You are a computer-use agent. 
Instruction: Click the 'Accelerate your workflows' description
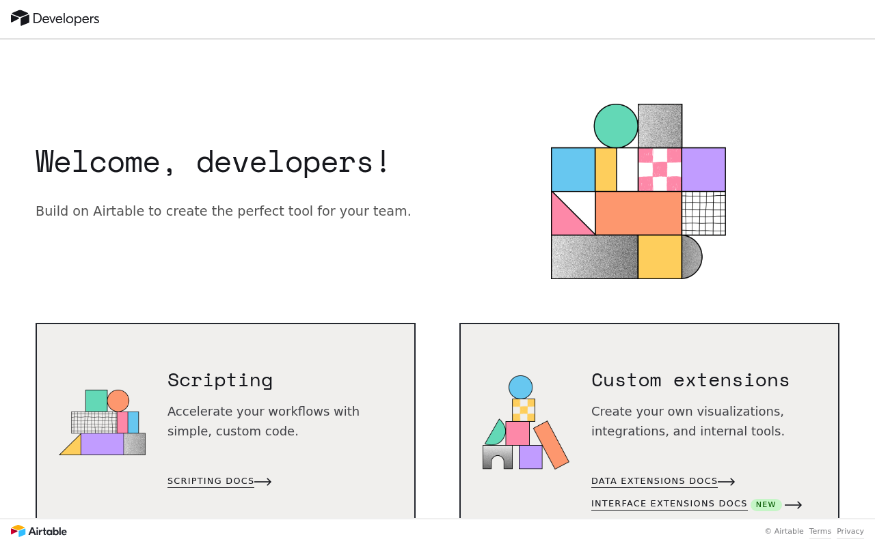coord(263,421)
